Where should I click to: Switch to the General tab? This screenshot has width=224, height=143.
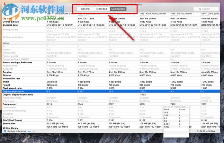[85, 9]
